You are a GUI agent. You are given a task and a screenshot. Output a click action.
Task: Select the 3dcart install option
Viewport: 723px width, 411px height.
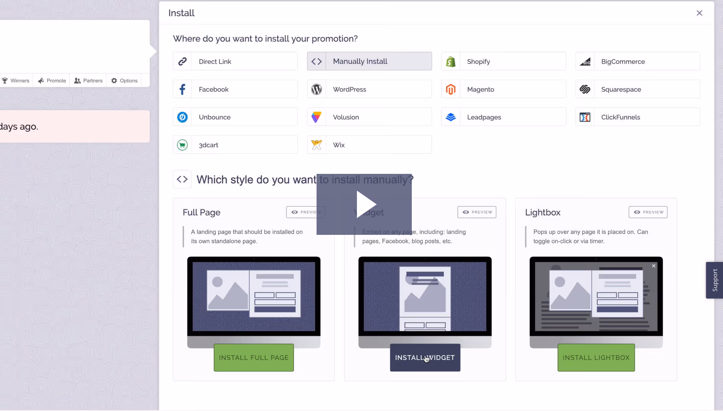pyautogui.click(x=235, y=144)
